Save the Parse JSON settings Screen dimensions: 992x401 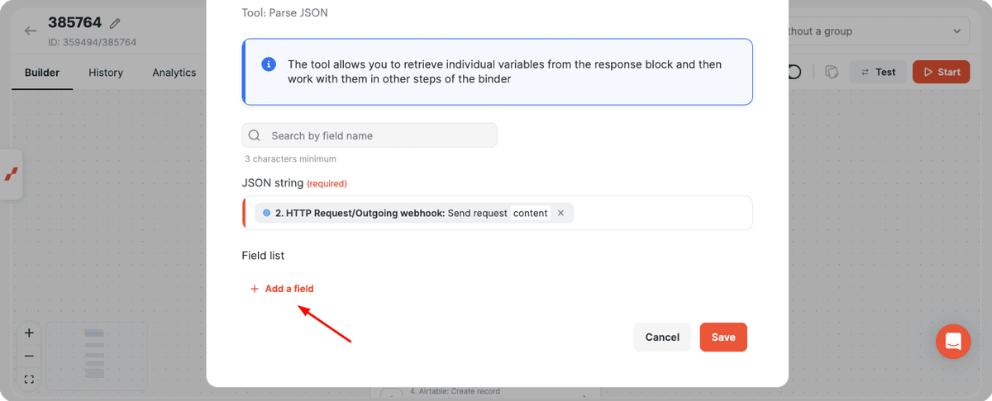(x=723, y=337)
